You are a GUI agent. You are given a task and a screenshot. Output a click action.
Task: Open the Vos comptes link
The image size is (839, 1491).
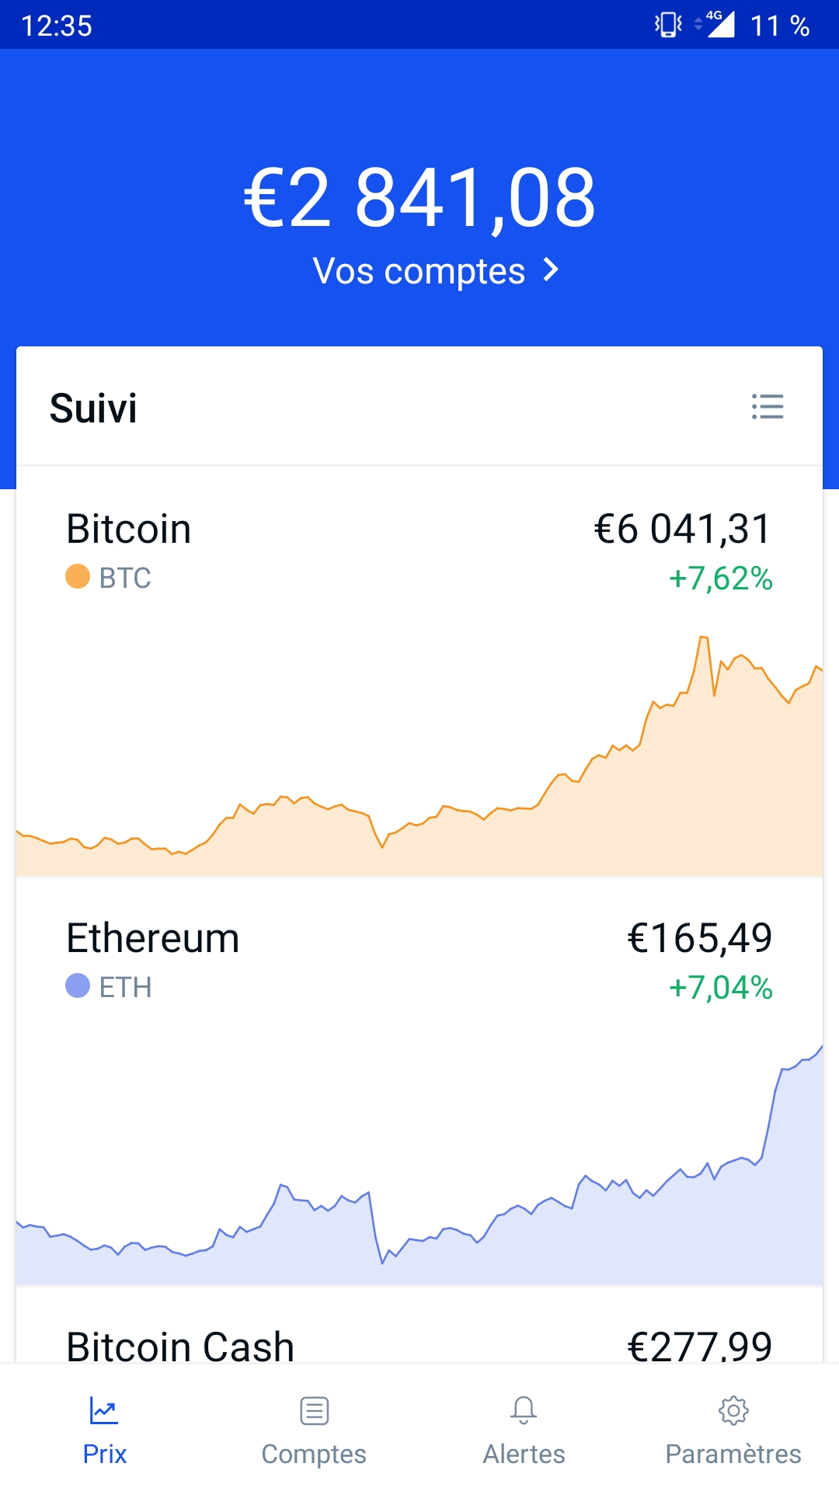[436, 271]
